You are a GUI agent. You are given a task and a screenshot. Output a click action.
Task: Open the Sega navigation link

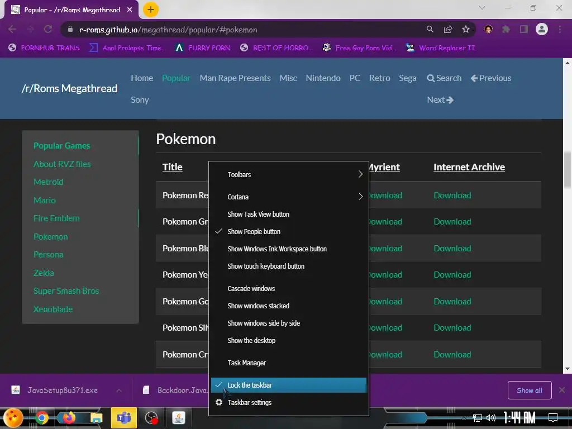[x=407, y=78]
